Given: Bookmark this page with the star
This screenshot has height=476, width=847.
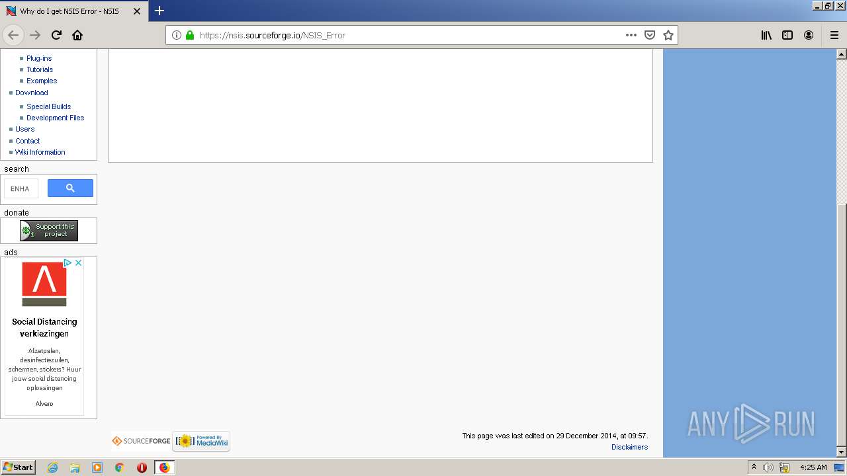Looking at the screenshot, I should point(668,35).
